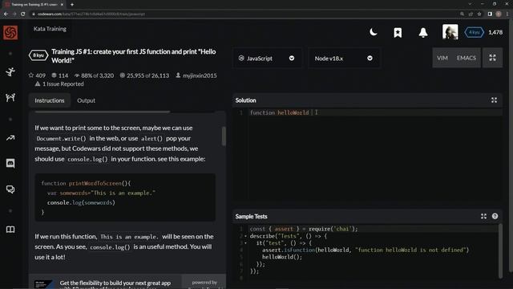The height and width of the screenshot is (289, 513).
Task: Open a new browser tab
Action: coord(72,5)
